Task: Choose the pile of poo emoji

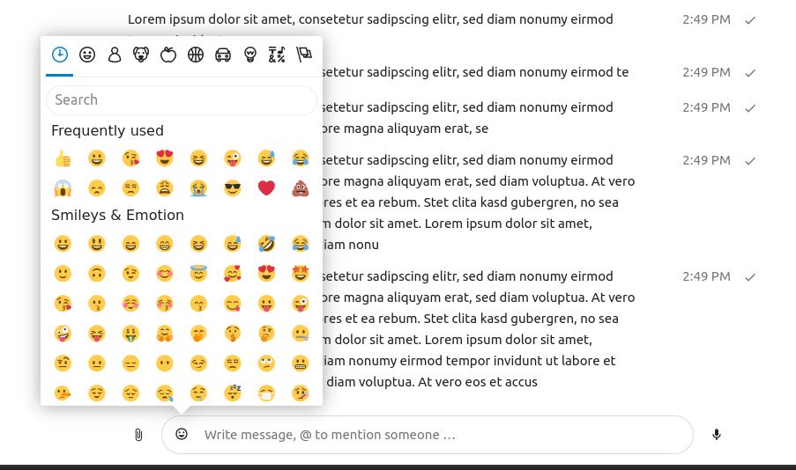Action: [301, 187]
